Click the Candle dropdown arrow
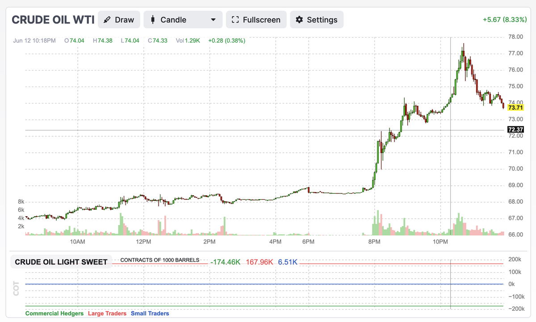 (x=213, y=20)
